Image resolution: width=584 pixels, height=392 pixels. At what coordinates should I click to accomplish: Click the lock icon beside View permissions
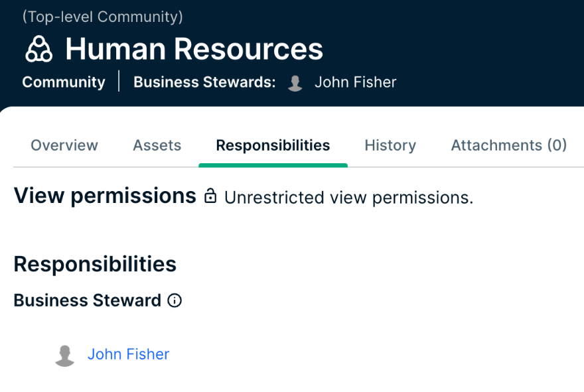point(210,196)
